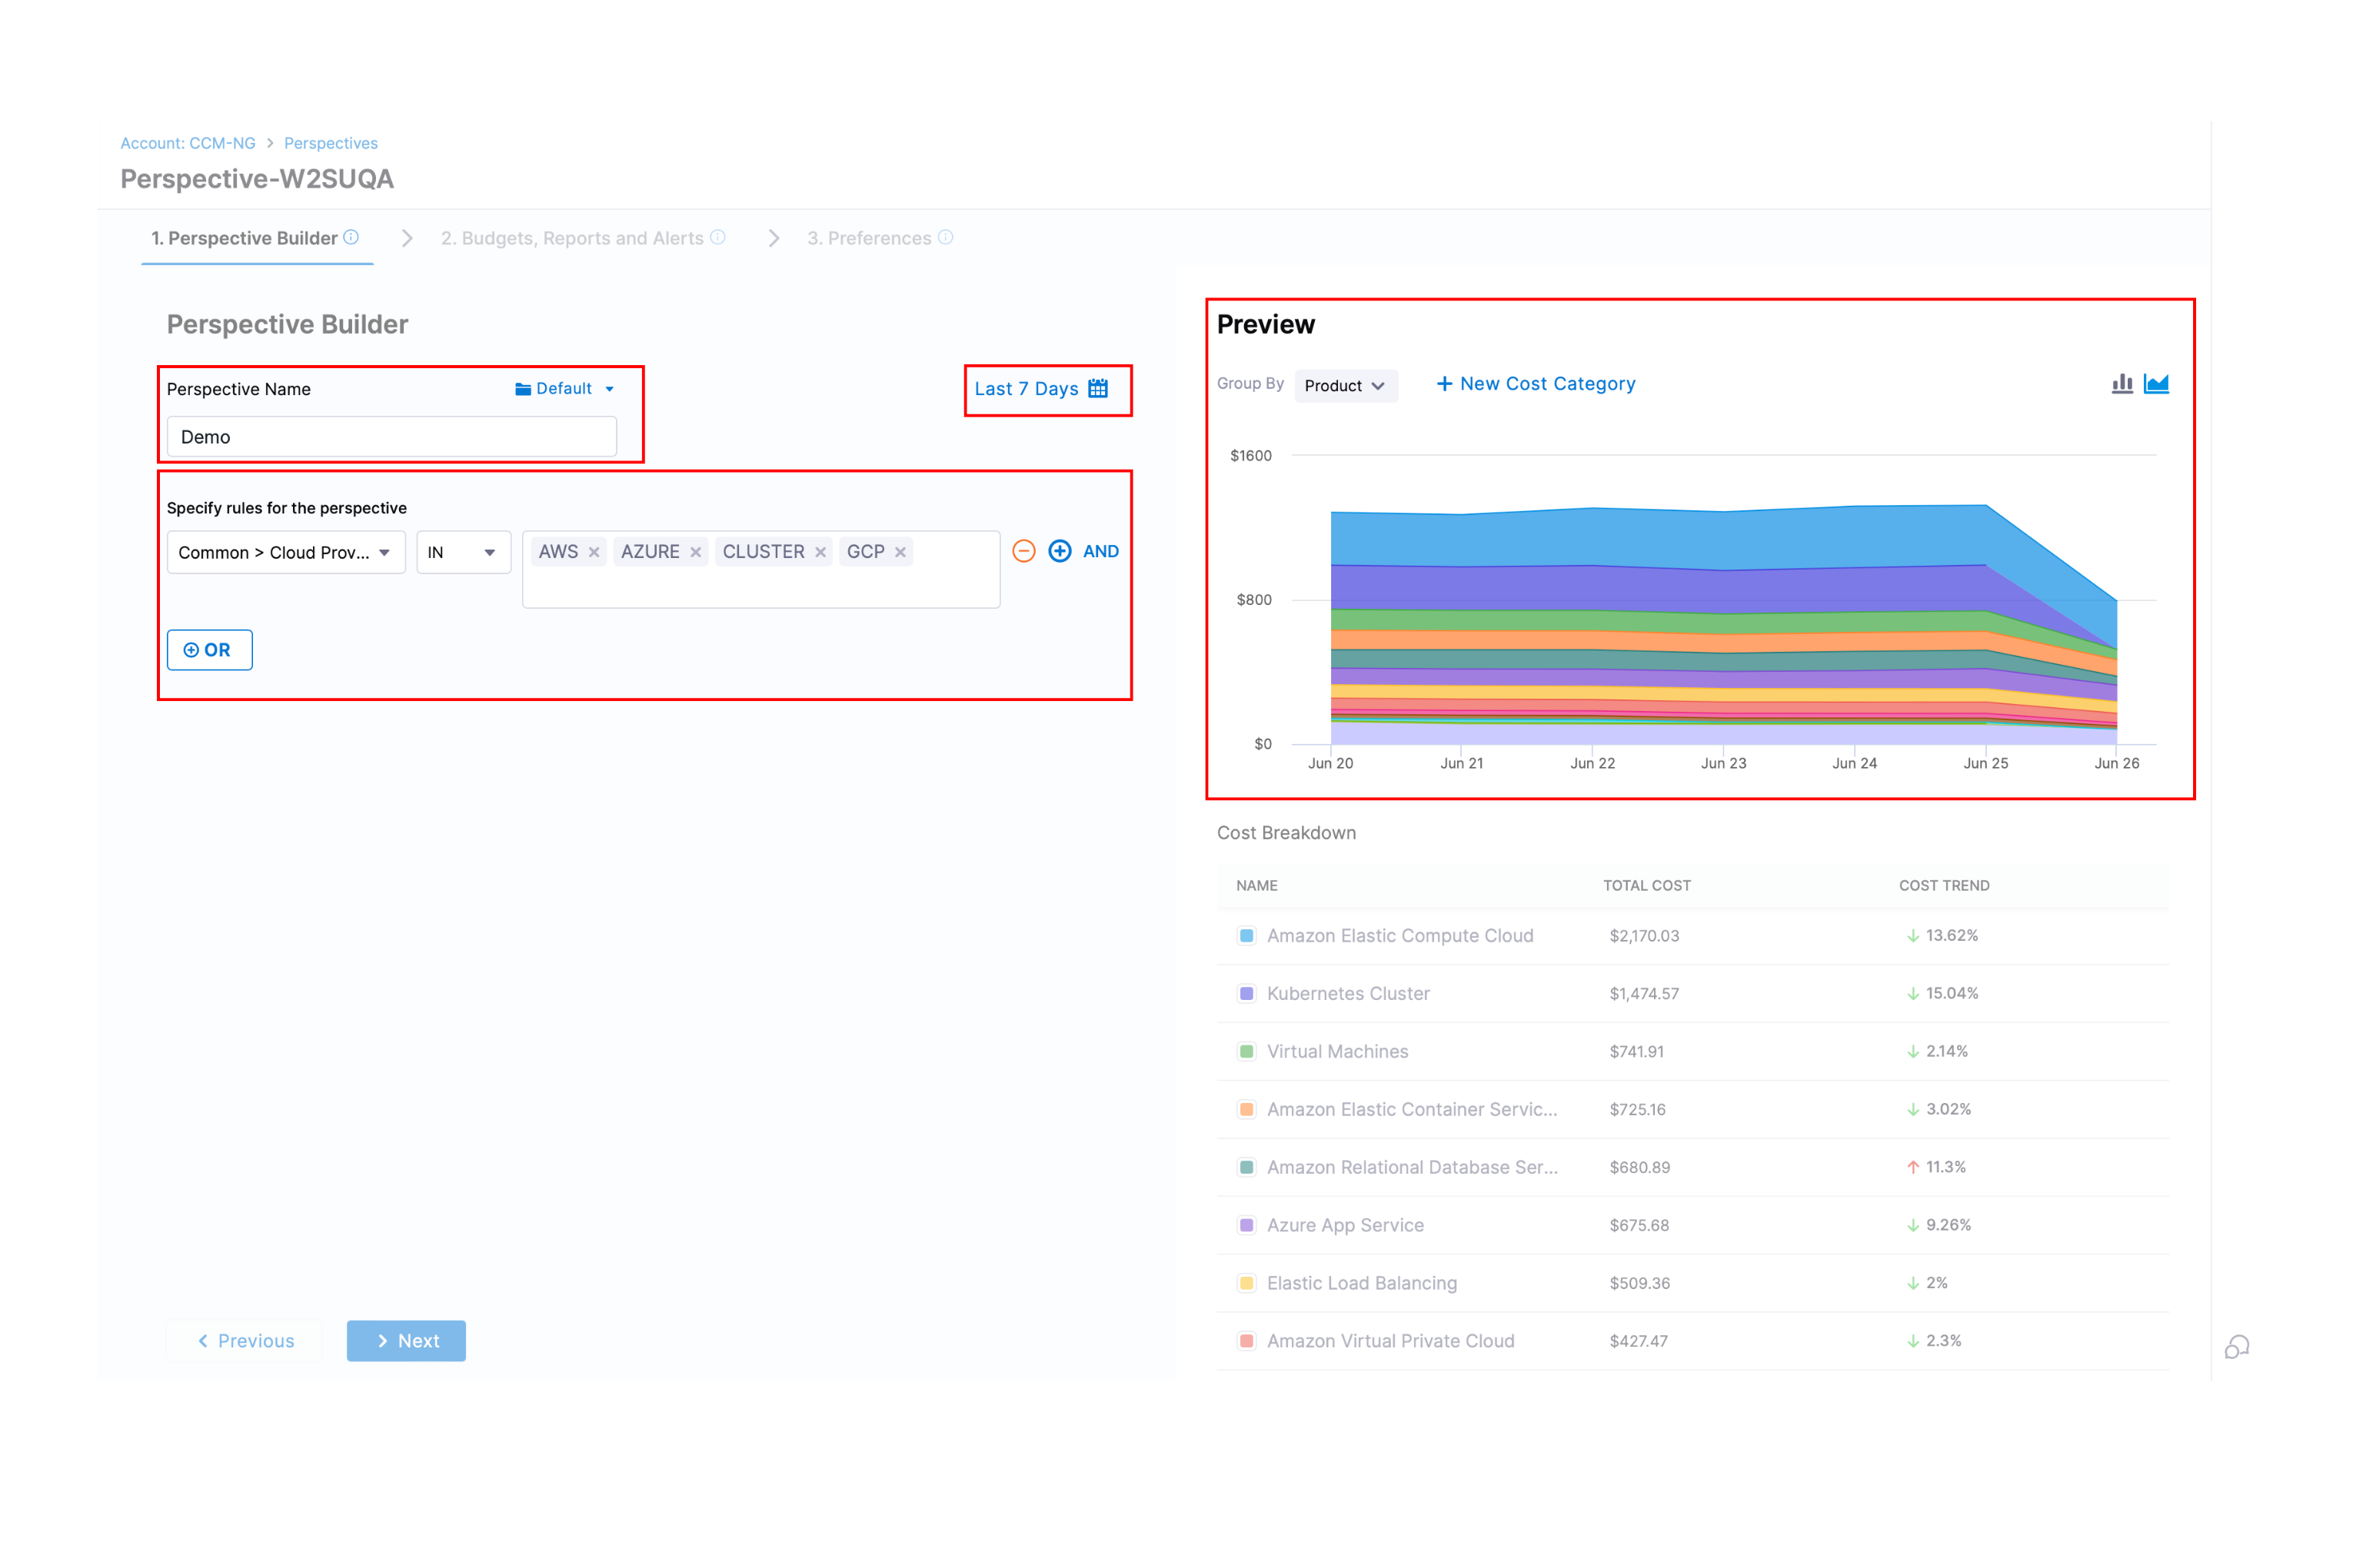Click the Next button

pyautogui.click(x=406, y=1341)
